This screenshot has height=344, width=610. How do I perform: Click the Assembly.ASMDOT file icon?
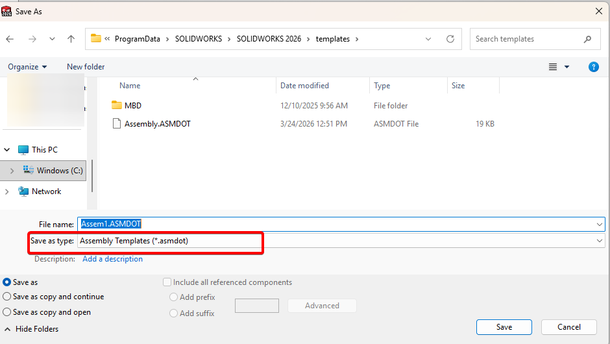tap(116, 124)
